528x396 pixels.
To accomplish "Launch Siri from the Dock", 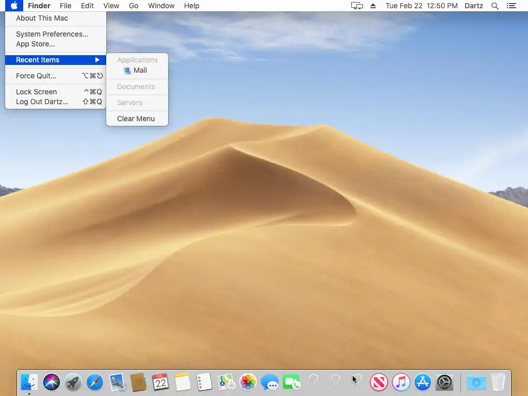I will coord(51,382).
